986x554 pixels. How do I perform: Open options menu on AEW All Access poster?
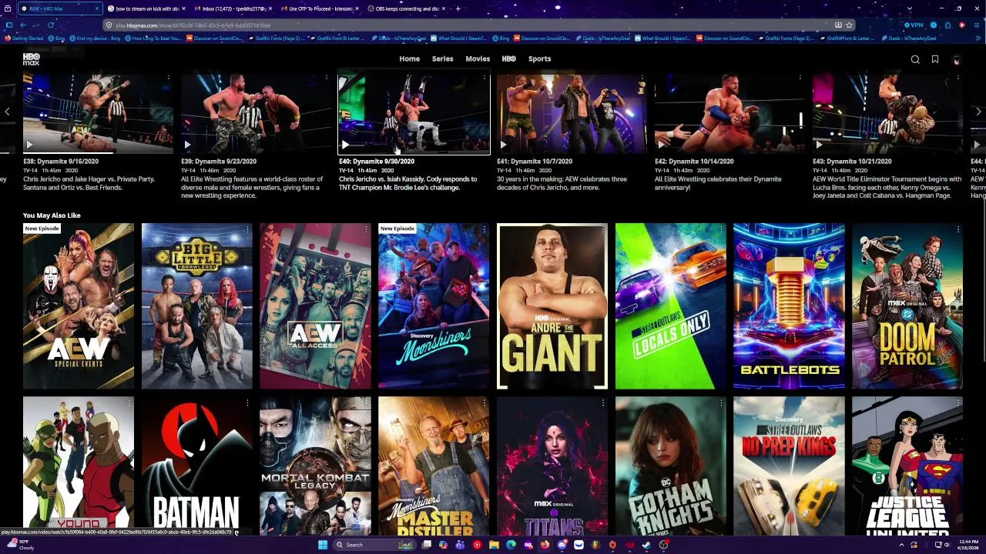coord(366,229)
